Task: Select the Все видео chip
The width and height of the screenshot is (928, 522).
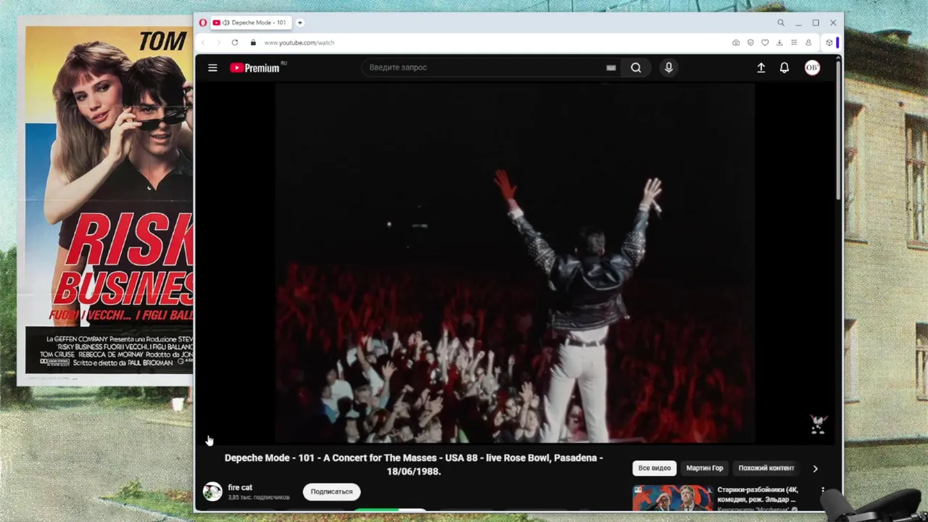Action: pos(655,468)
